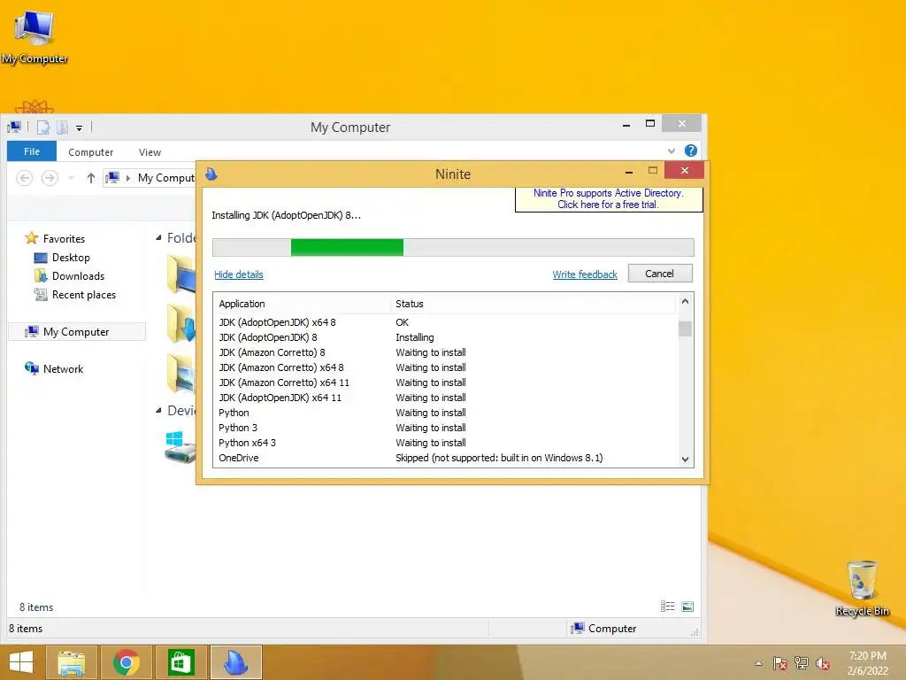Click Write feedback link

(585, 274)
